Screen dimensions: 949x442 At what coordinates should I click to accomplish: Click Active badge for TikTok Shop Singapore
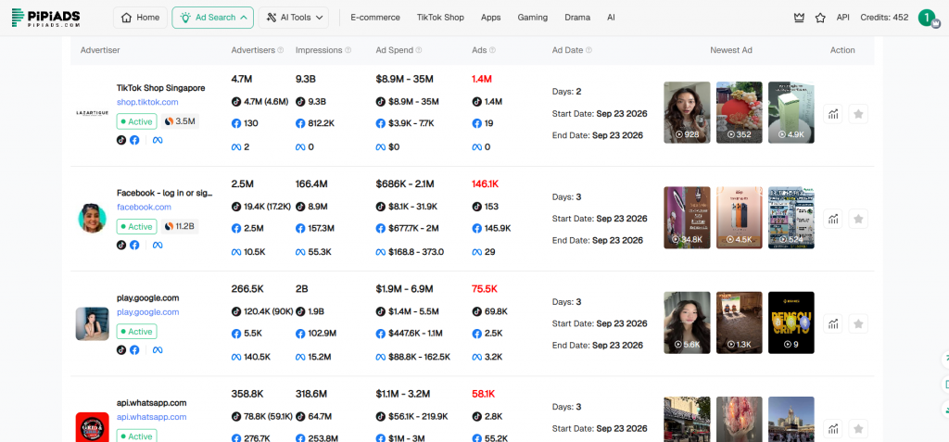(137, 121)
